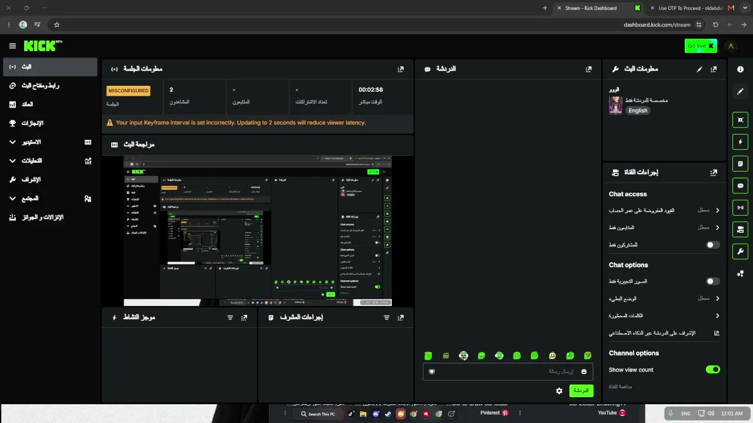Viewport: 753px width, 423px height.
Task: Expand the الاستديو sidebar section
Action: 49,142
